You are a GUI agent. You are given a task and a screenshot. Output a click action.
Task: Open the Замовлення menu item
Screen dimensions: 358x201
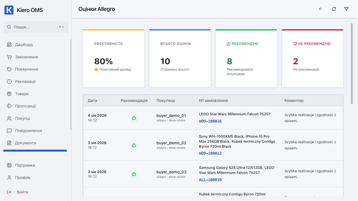click(36, 57)
